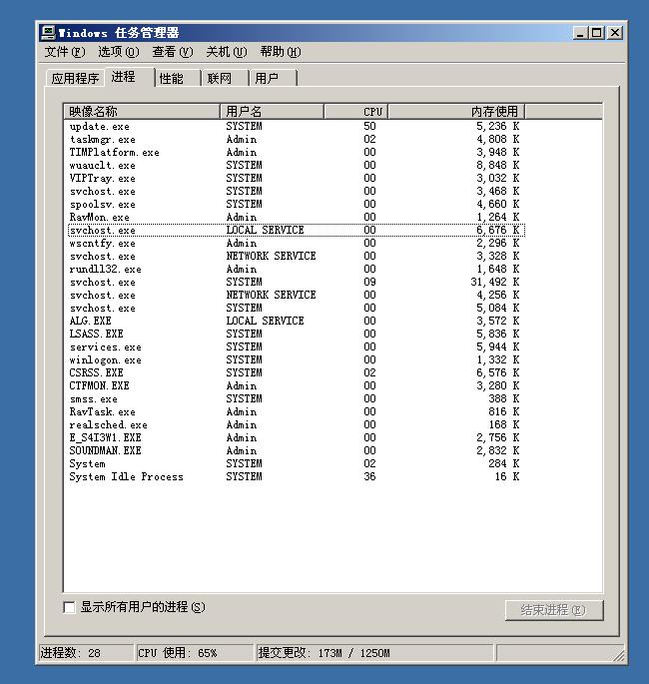This screenshot has height=684, width=649.
Task: Open the 查看(V) menu
Action: tap(173, 52)
